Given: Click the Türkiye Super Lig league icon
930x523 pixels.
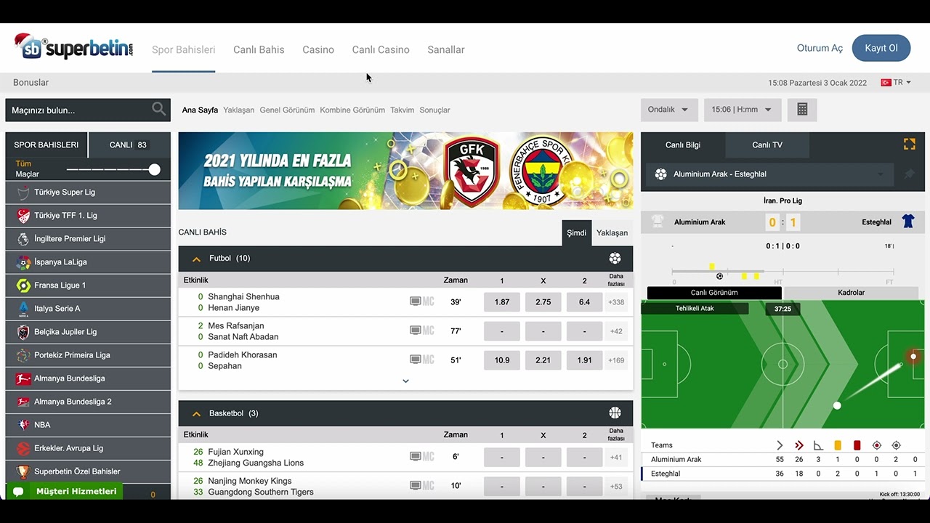Looking at the screenshot, I should point(23,192).
